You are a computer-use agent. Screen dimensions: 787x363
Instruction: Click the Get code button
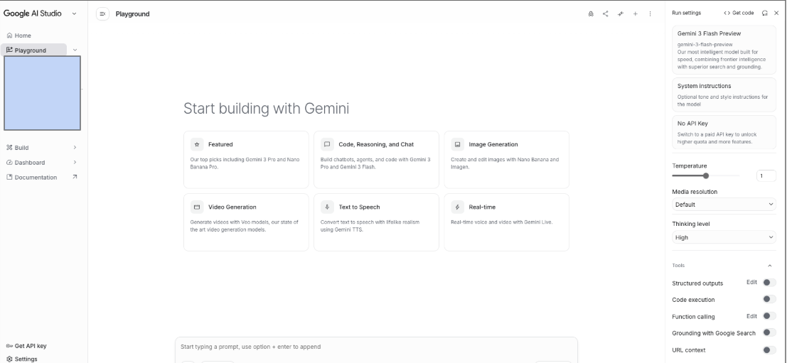pos(739,13)
